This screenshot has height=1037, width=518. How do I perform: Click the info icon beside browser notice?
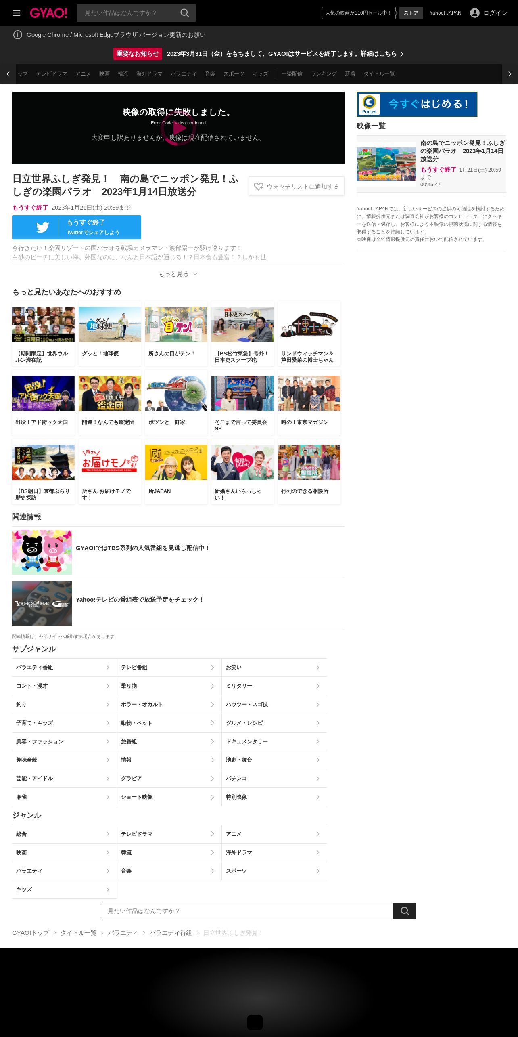pos(18,35)
